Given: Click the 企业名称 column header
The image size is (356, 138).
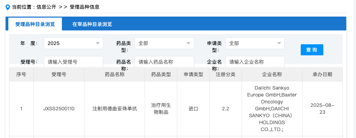Looking at the screenshot, I should point(272,74).
